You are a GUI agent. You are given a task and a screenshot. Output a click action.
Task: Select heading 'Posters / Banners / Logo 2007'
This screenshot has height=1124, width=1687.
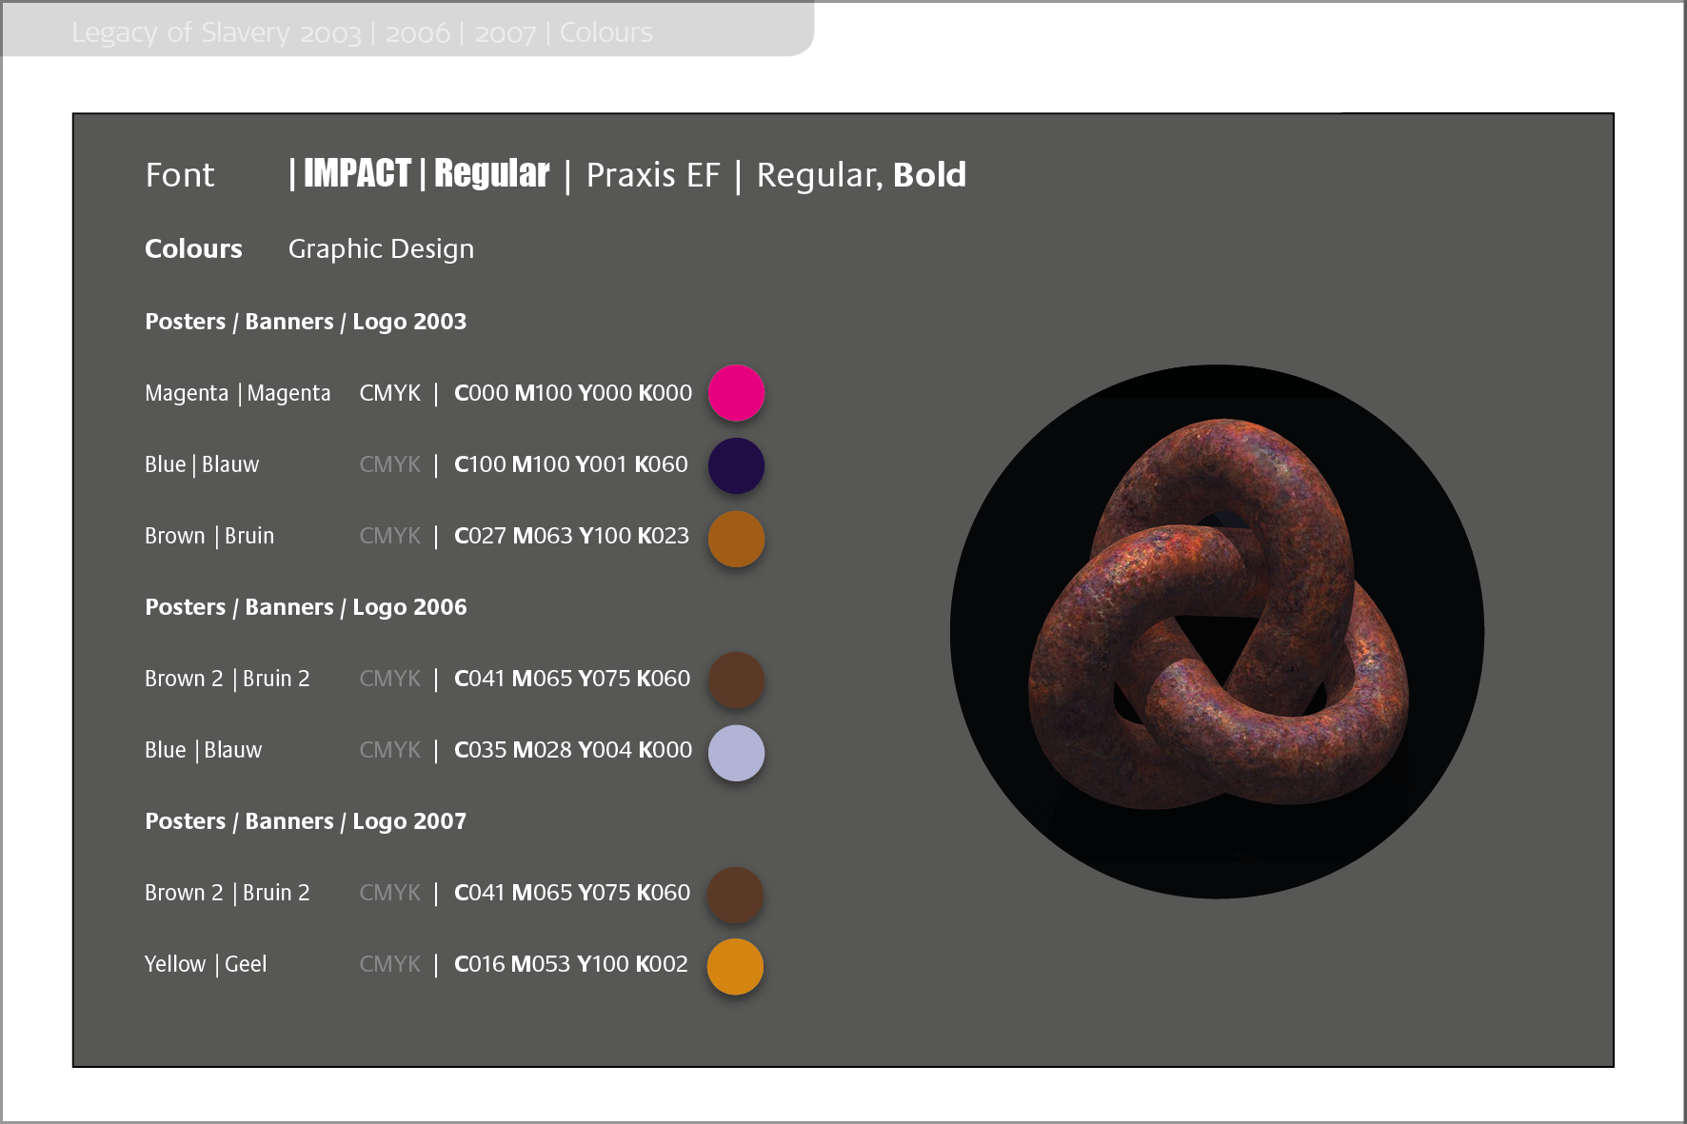[x=306, y=821]
